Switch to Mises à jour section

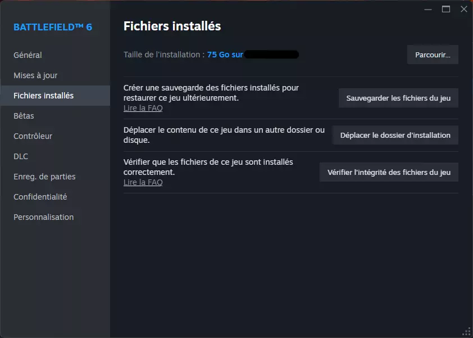tap(35, 75)
